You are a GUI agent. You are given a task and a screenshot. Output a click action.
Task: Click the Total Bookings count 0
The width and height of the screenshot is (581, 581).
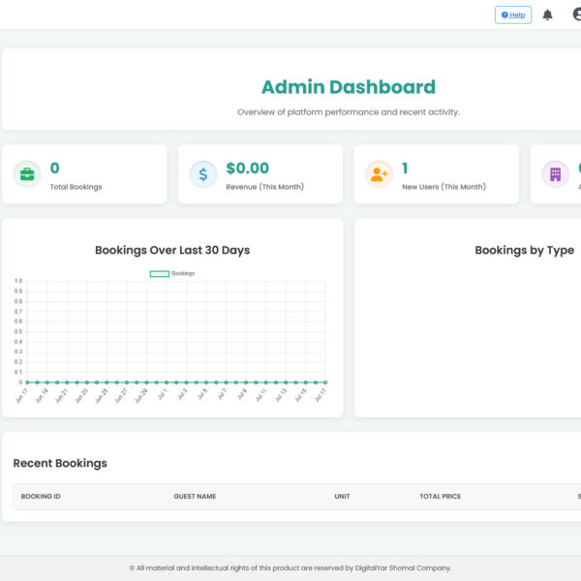coord(55,168)
